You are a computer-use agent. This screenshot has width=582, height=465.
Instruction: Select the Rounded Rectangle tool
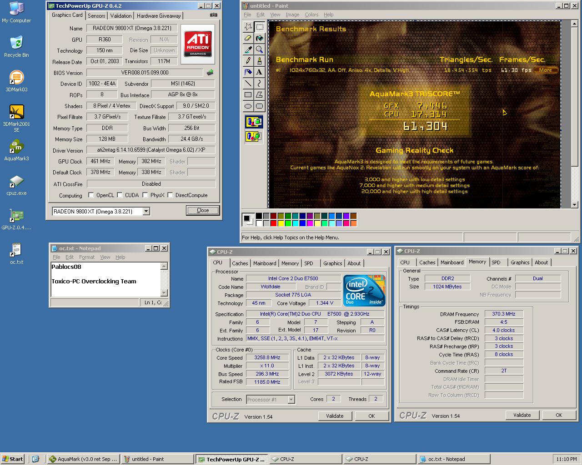click(259, 106)
